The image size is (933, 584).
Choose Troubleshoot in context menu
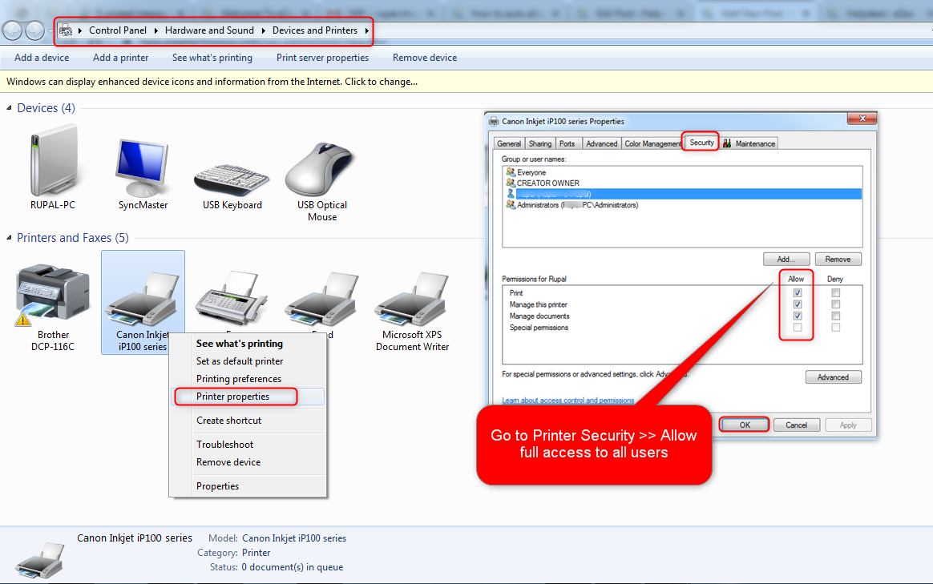coord(248,445)
